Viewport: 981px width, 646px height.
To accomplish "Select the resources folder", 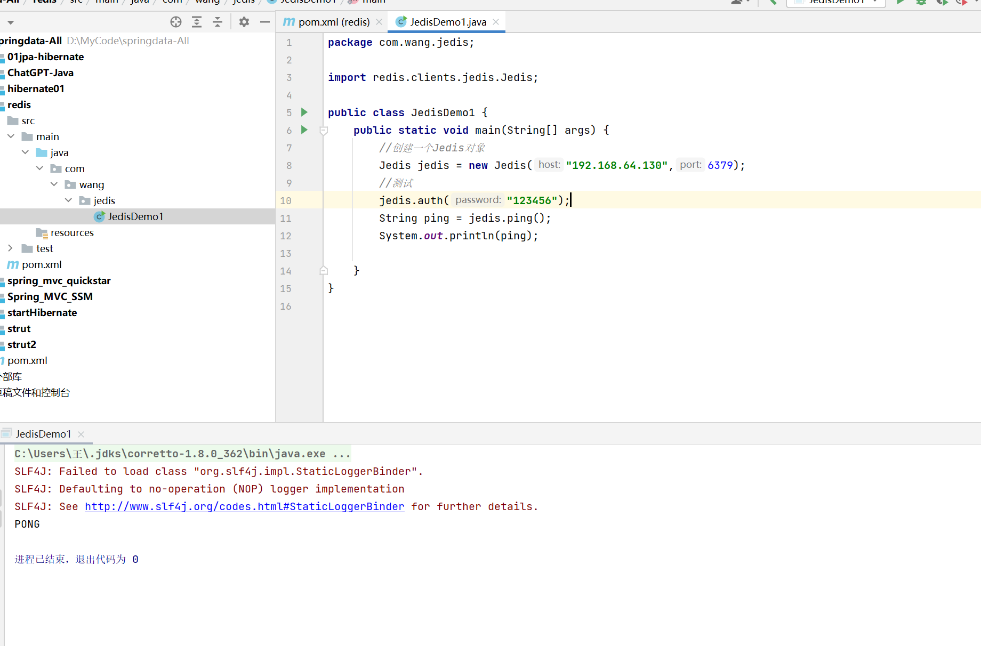I will click(72, 232).
